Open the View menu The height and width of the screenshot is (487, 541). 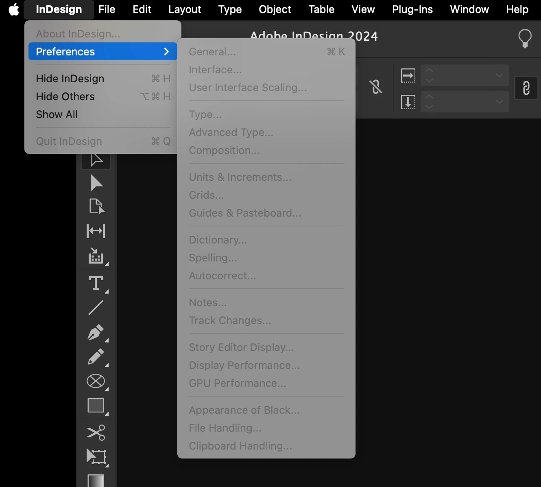[x=363, y=9]
